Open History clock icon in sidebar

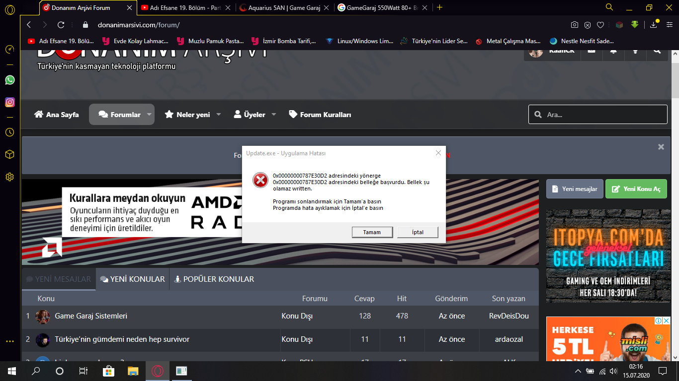click(x=10, y=132)
